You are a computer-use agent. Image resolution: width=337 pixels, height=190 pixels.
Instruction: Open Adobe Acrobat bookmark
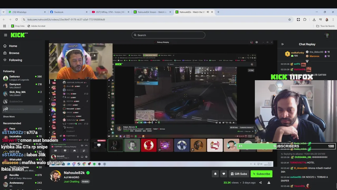pyautogui.click(x=36, y=26)
